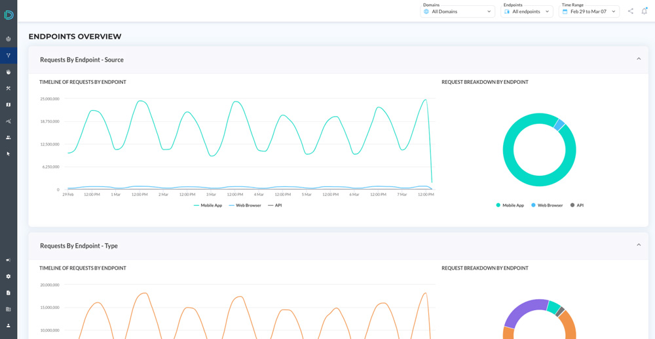This screenshot has height=339, width=655.
Task: Open the notifications bell
Action: click(644, 11)
